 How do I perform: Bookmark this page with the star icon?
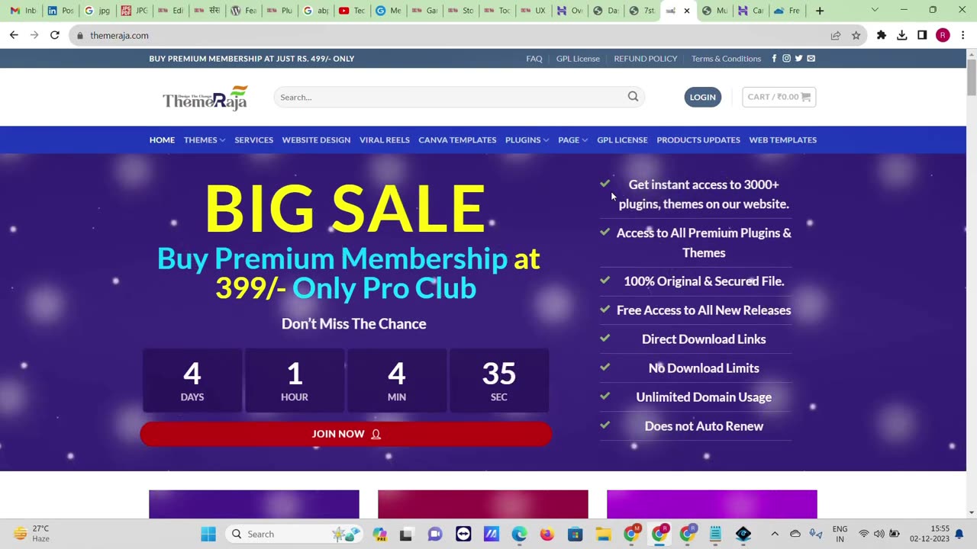pos(856,35)
